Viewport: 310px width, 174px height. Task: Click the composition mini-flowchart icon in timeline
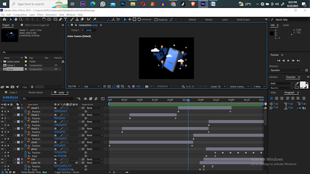pyautogui.click(x=79, y=99)
